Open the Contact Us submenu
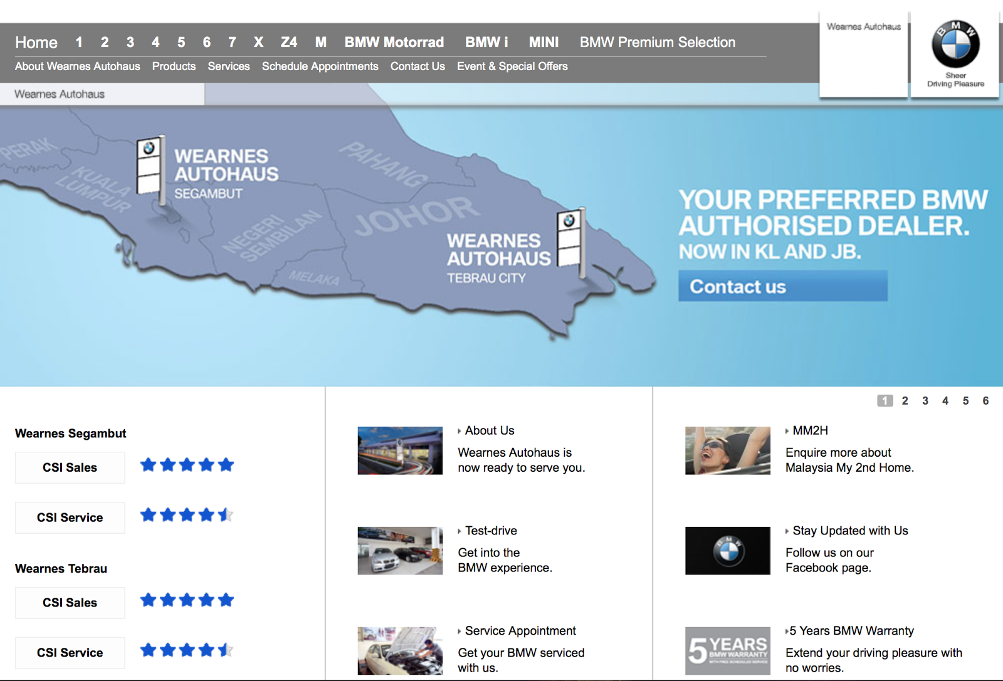1003x681 pixels. (417, 66)
